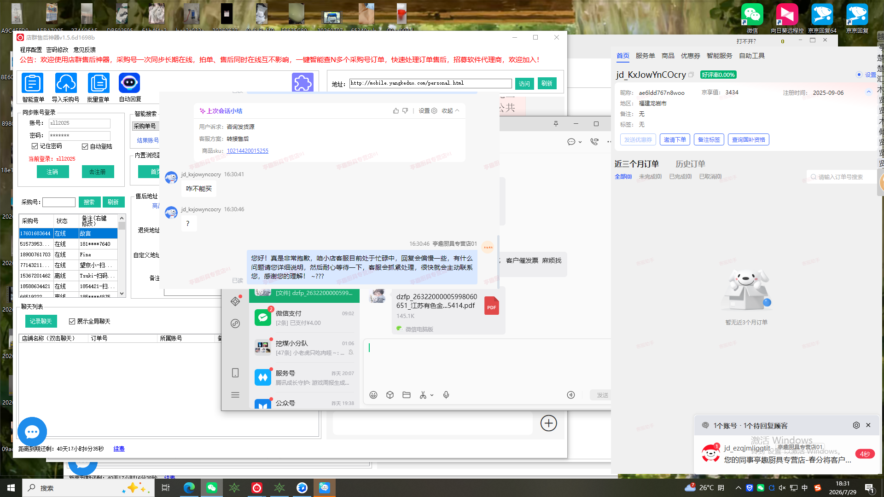Start a voice call in WeChat chat
Image resolution: width=884 pixels, height=497 pixels.
594,142
